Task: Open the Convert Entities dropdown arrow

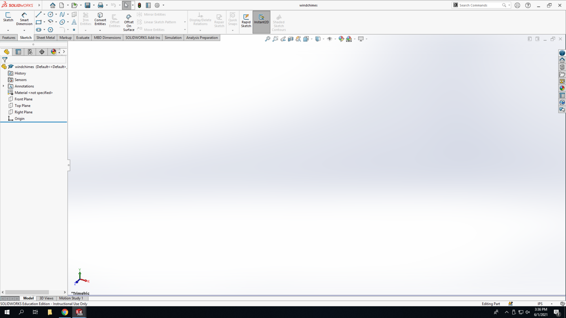Action: pos(100,30)
